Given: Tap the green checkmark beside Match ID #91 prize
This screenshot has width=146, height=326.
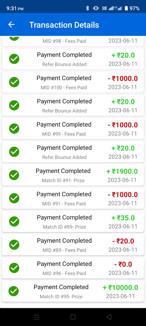Looking at the screenshot, I should (14, 175).
